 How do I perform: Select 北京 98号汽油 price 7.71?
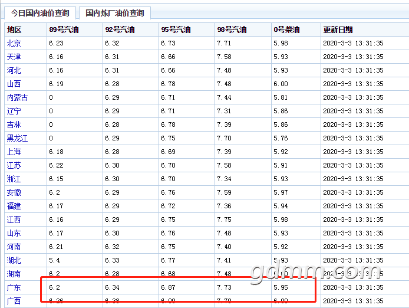[x=225, y=43]
